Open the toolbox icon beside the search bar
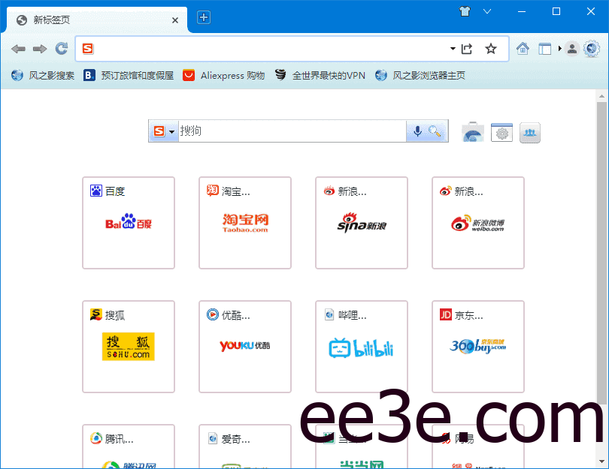The width and height of the screenshot is (609, 469). (472, 132)
